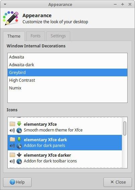
Task: Select the elementary Xfce darker icon theme
Action: point(65,158)
